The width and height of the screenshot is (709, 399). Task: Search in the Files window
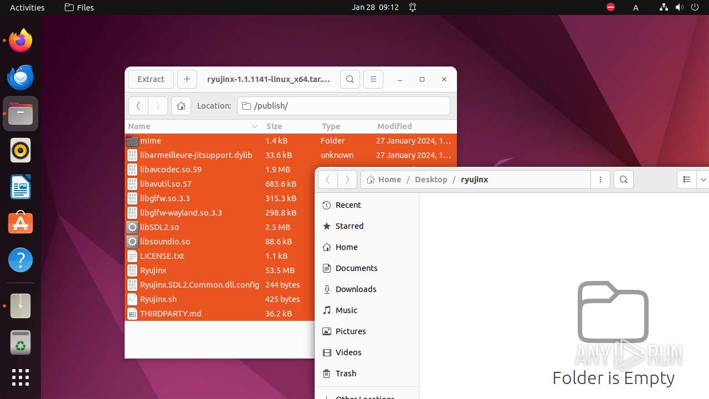(624, 180)
